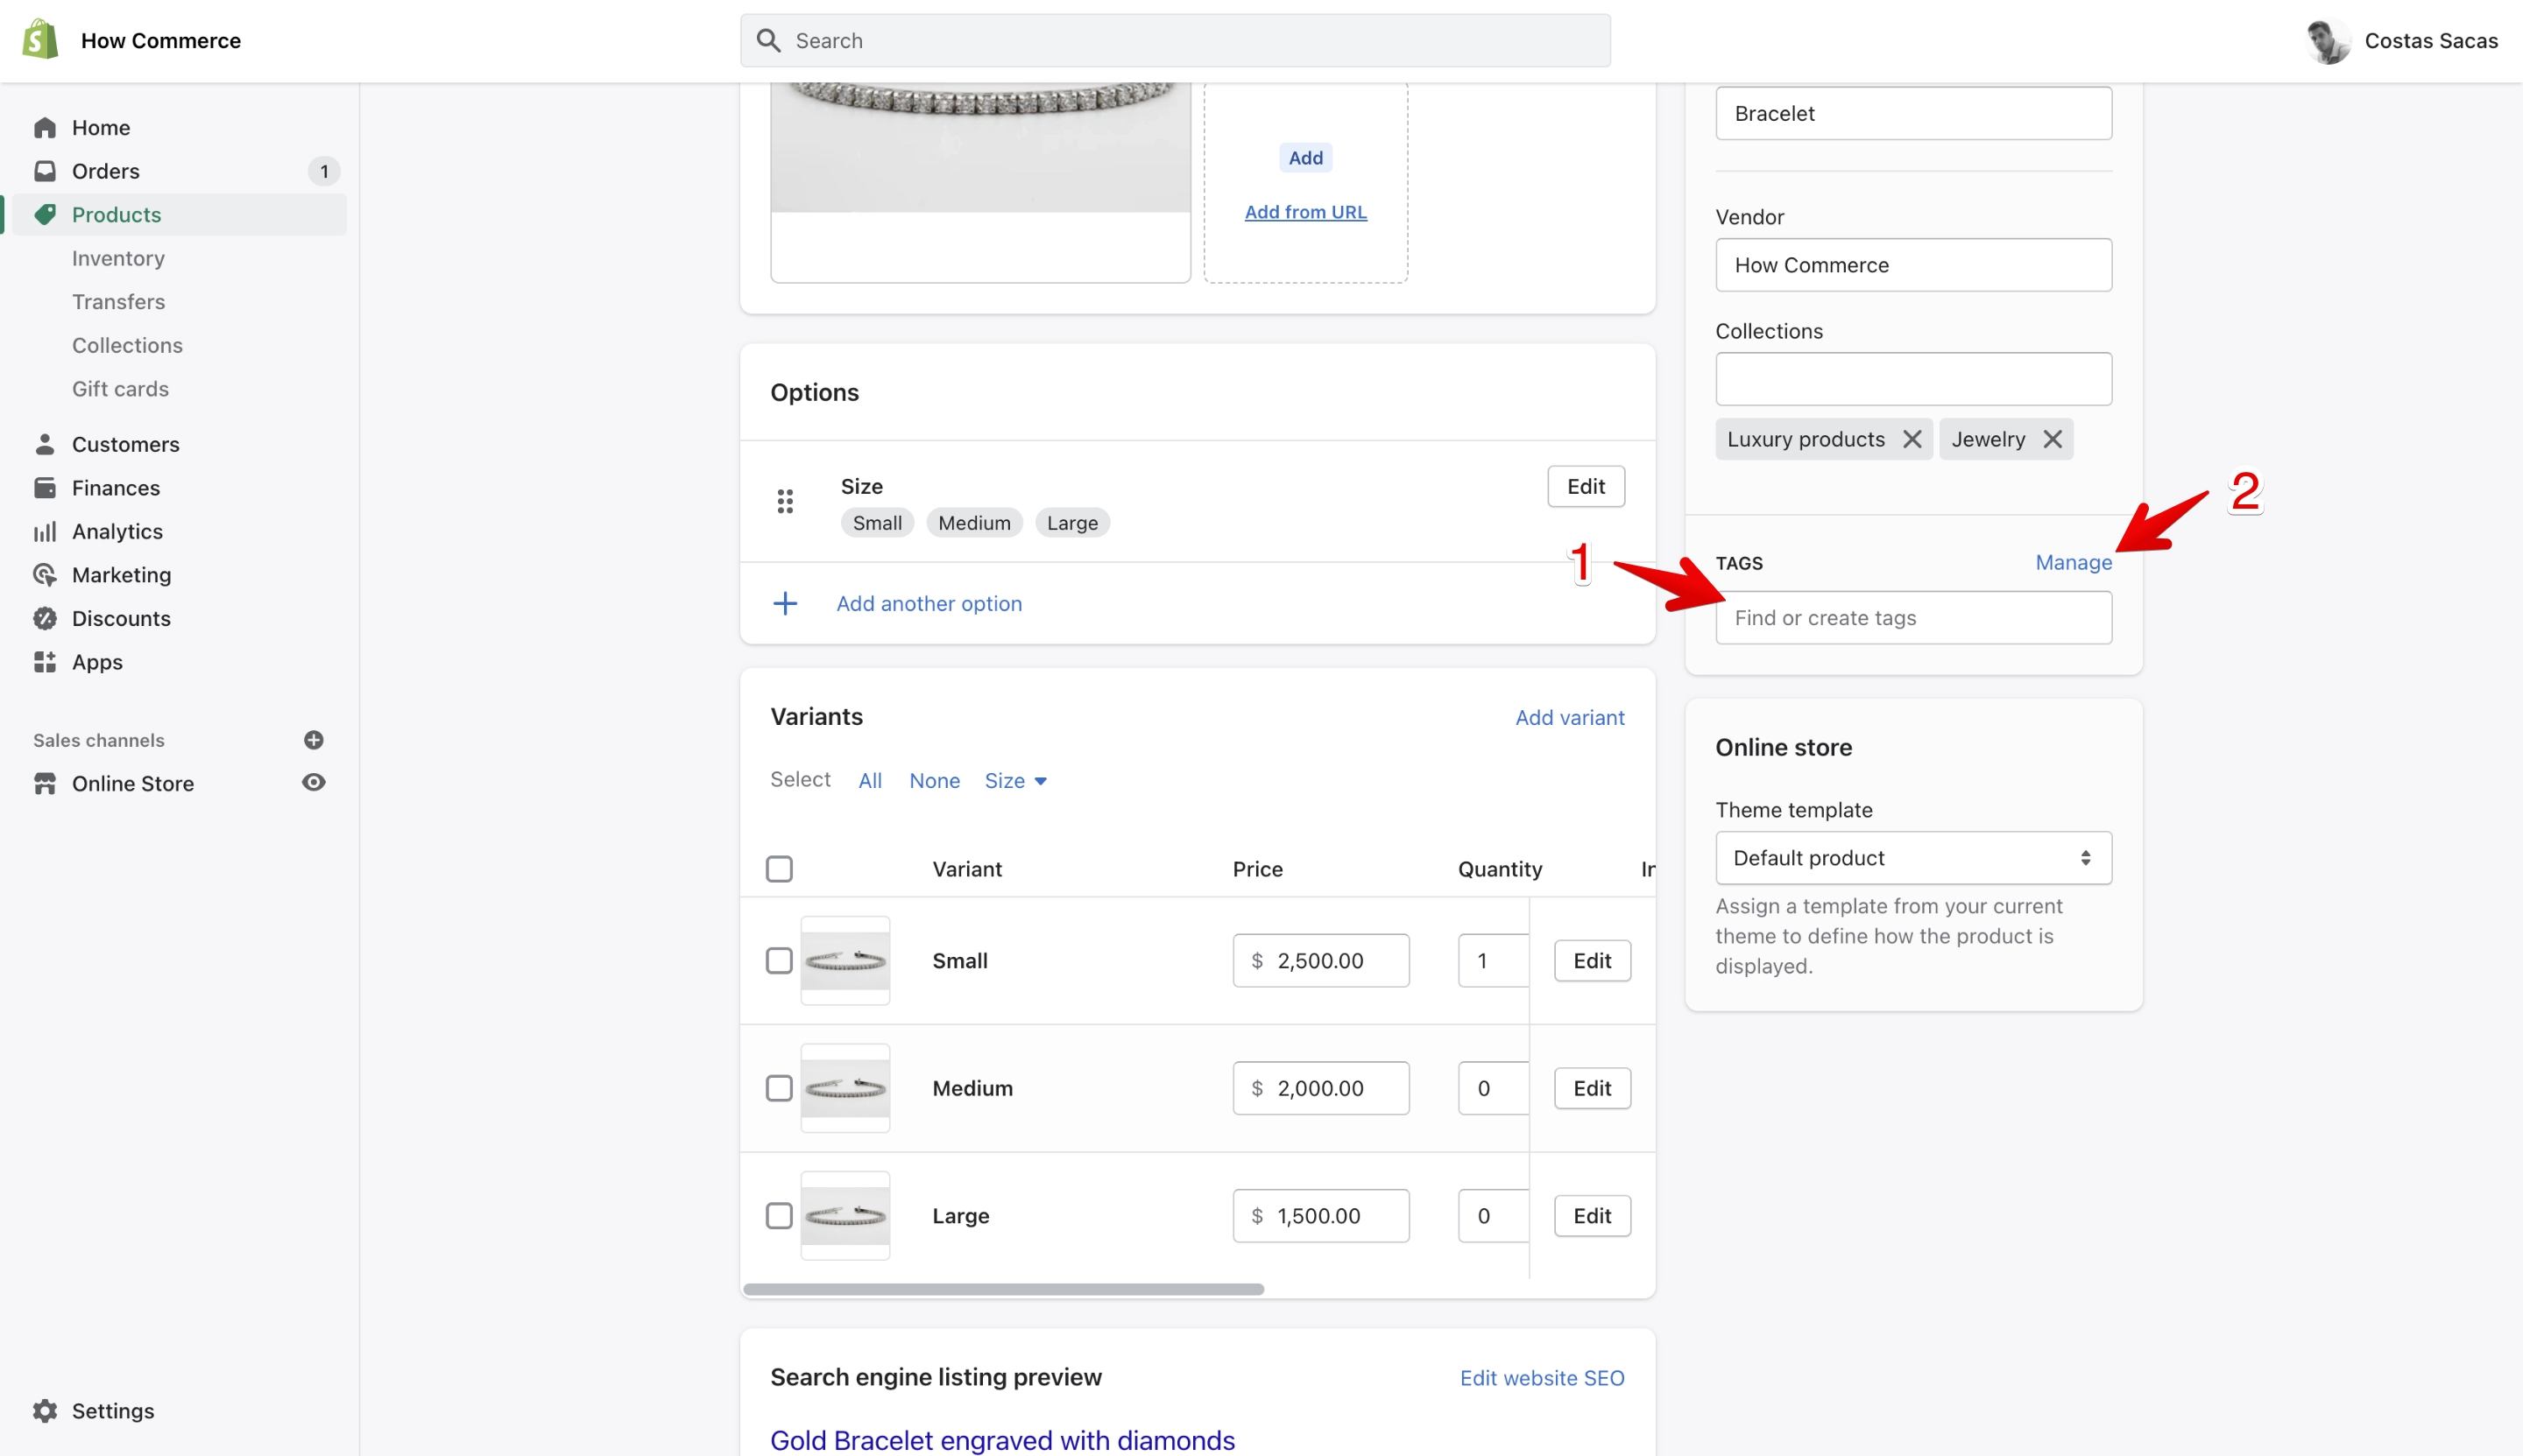2523x1456 pixels.
Task: Remove the Jewelry collection chip
Action: point(2052,440)
